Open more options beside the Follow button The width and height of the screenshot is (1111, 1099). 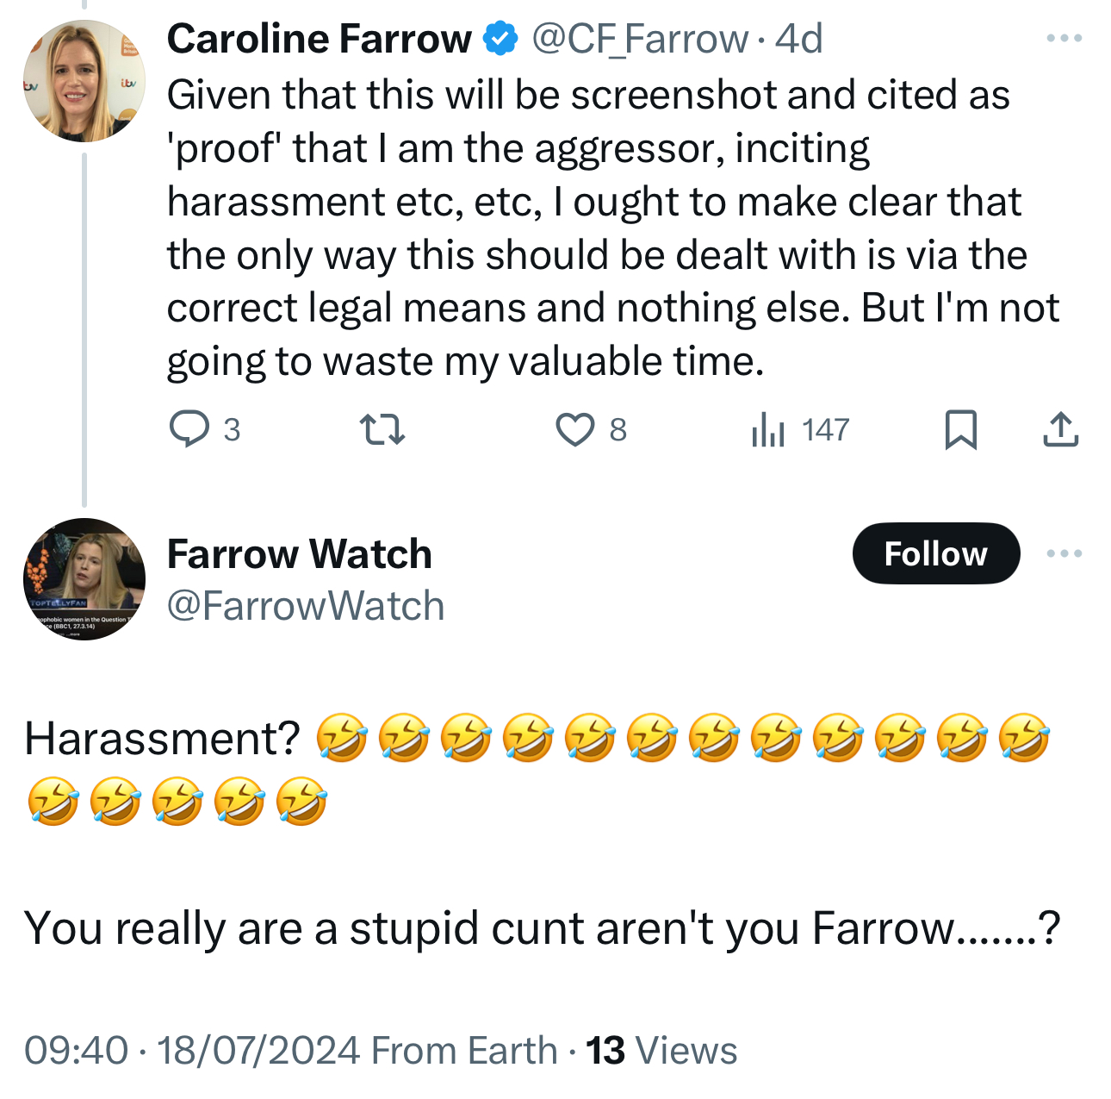click(1064, 553)
